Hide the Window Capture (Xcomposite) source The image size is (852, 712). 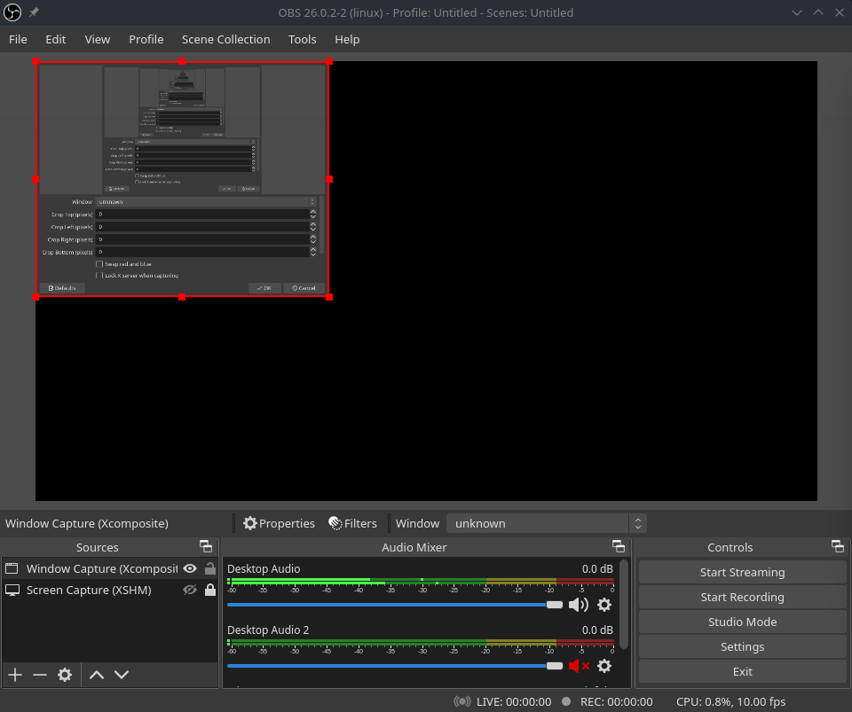(190, 568)
